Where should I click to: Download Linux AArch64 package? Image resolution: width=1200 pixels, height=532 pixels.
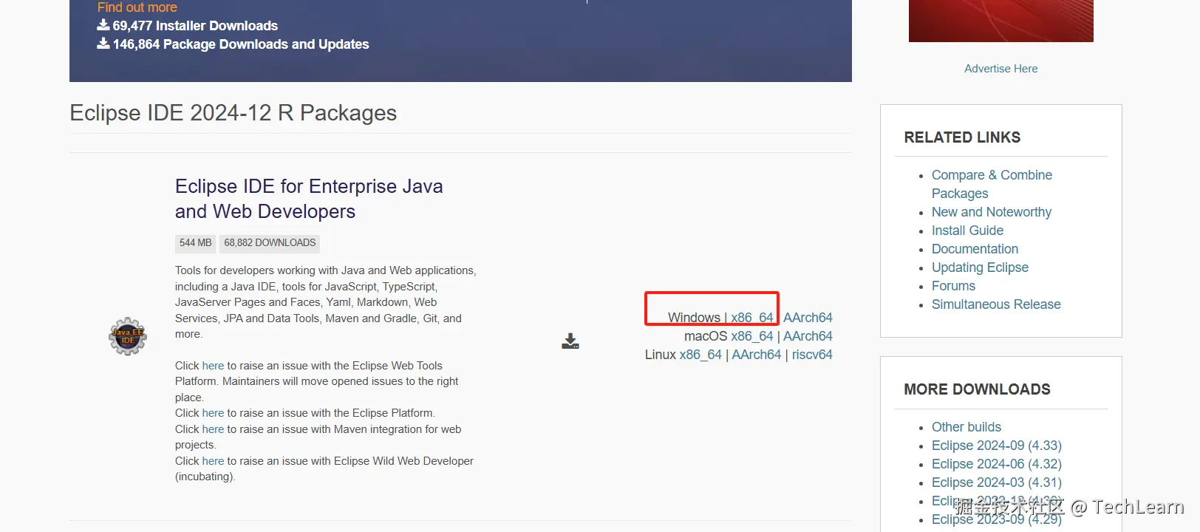(x=757, y=355)
